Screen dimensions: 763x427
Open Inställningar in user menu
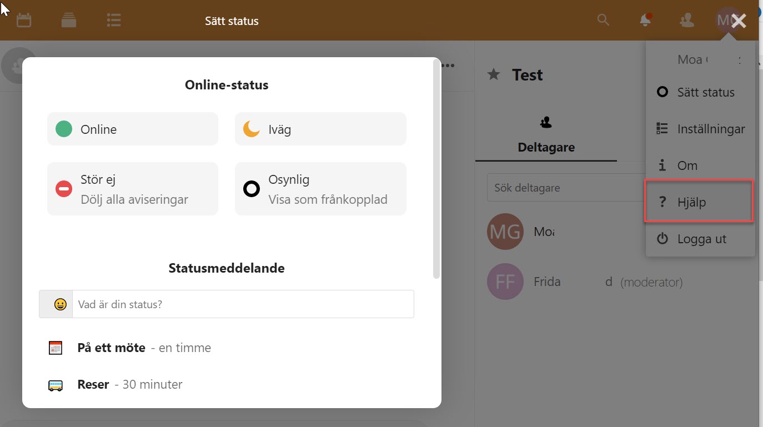[x=700, y=129]
